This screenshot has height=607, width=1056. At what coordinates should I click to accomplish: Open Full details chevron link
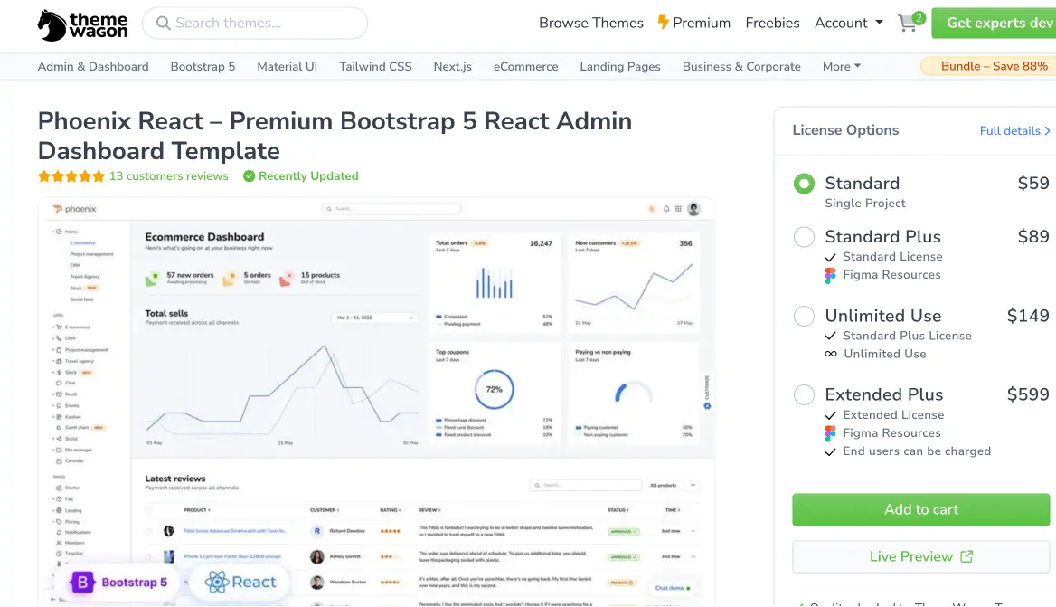click(x=1015, y=130)
